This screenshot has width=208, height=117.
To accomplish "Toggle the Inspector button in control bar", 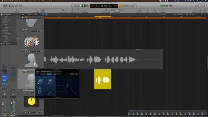I will point(5,6).
